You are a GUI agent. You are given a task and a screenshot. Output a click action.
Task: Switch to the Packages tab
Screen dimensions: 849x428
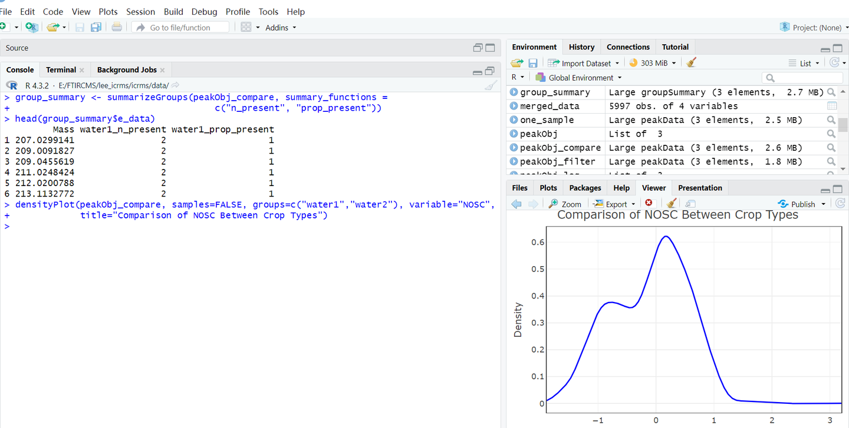[585, 188]
